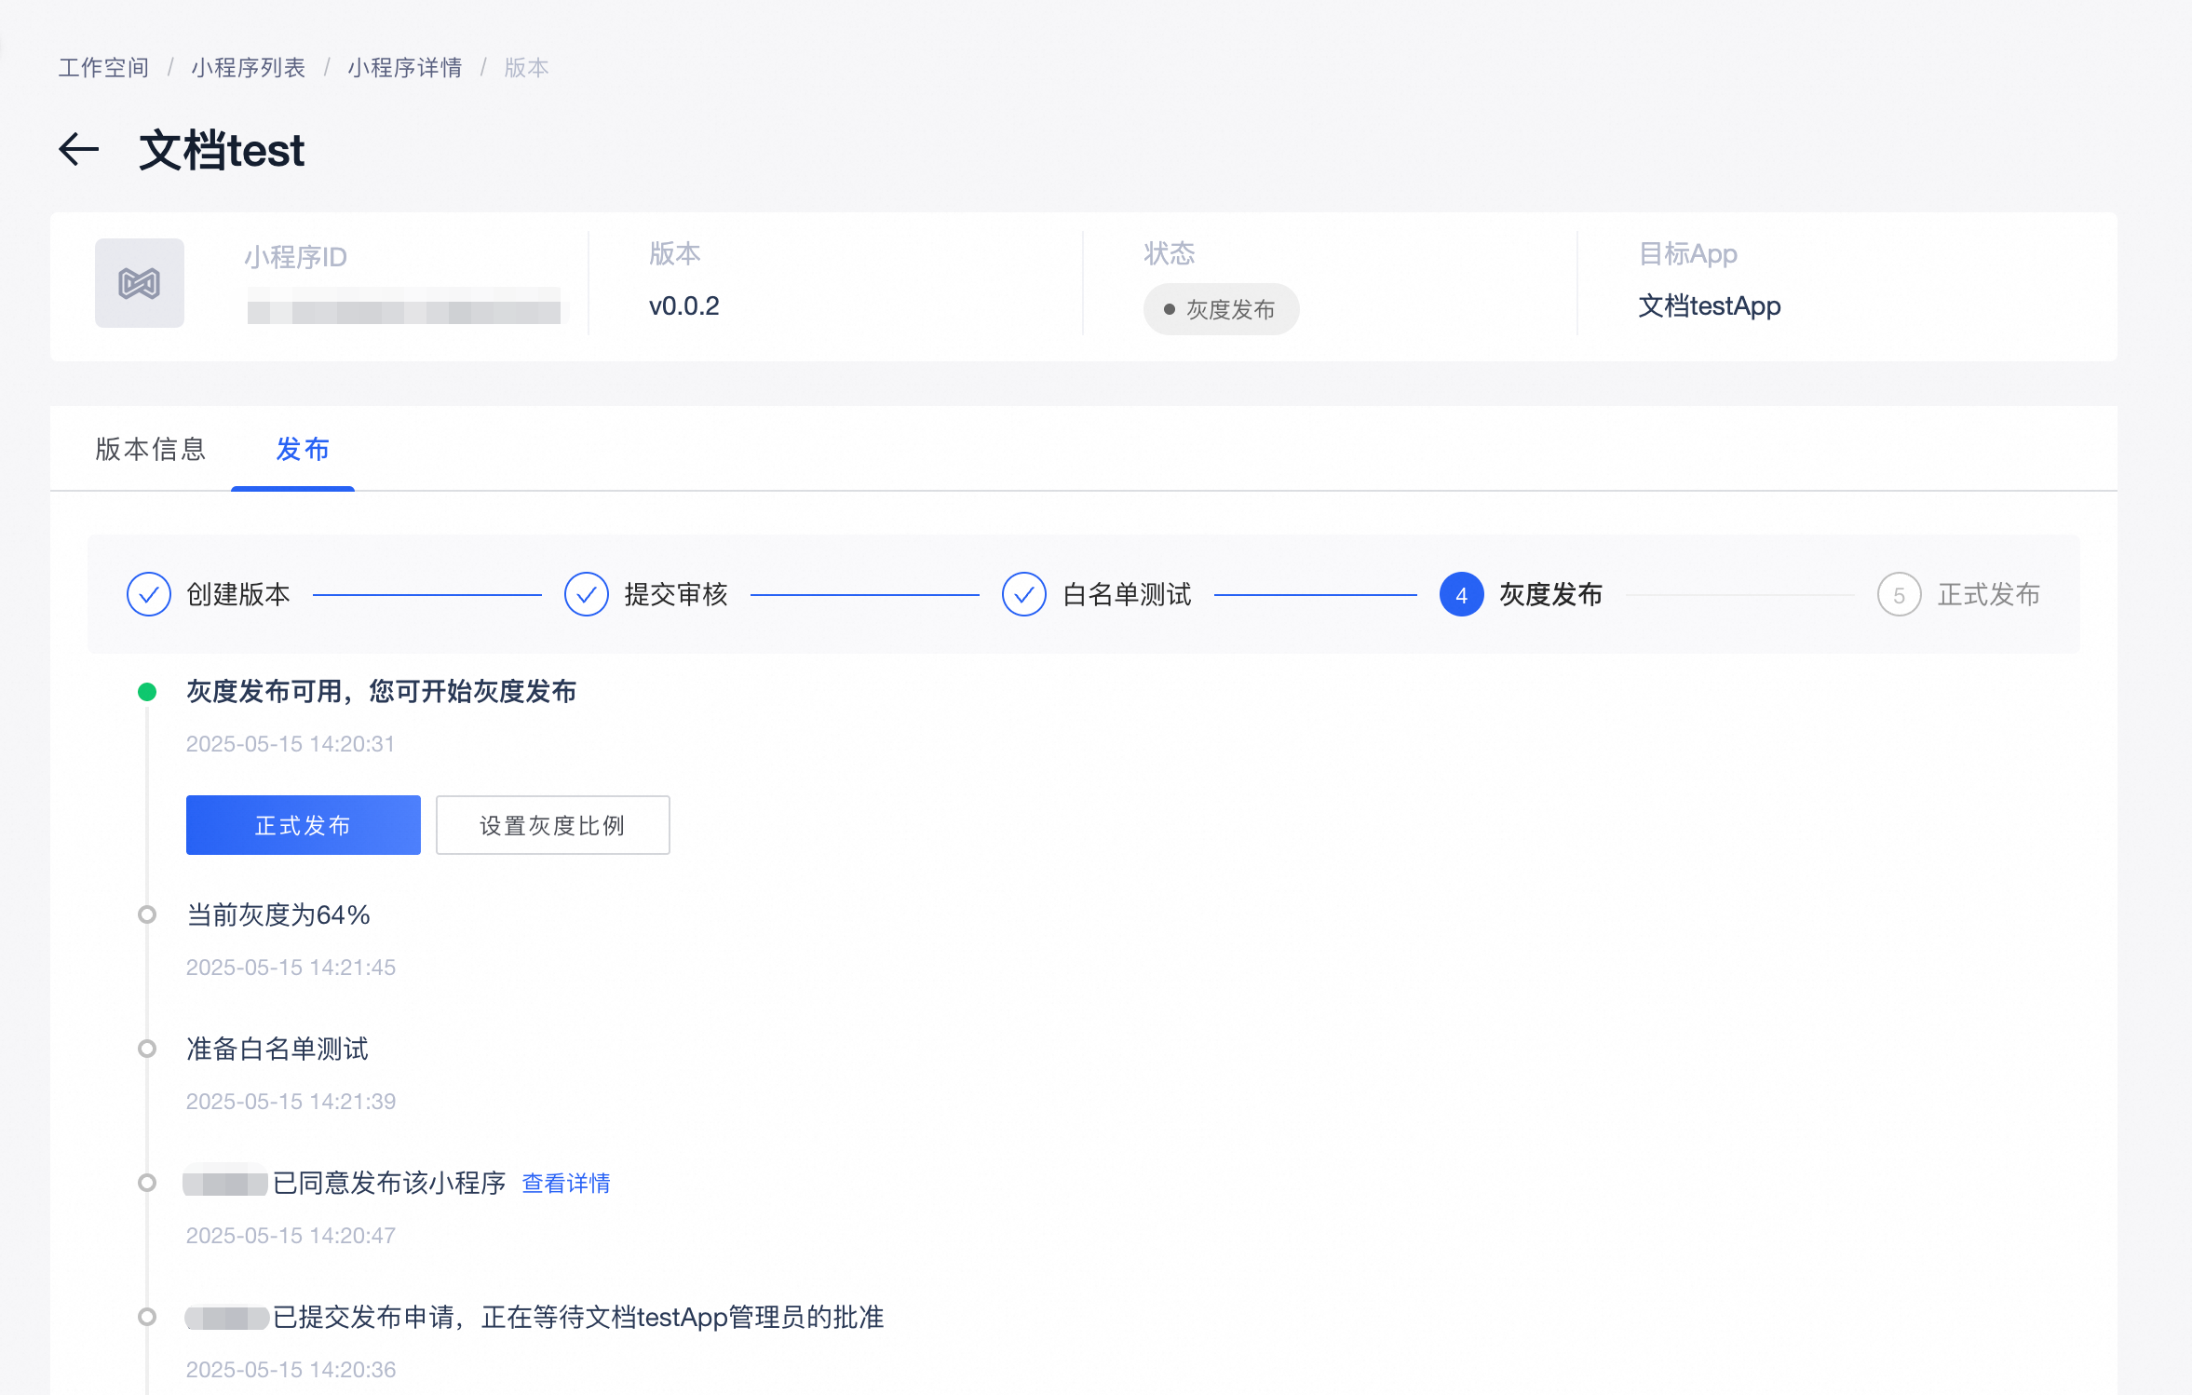Click the green dot timeline marker
The image size is (2192, 1395).
[147, 692]
